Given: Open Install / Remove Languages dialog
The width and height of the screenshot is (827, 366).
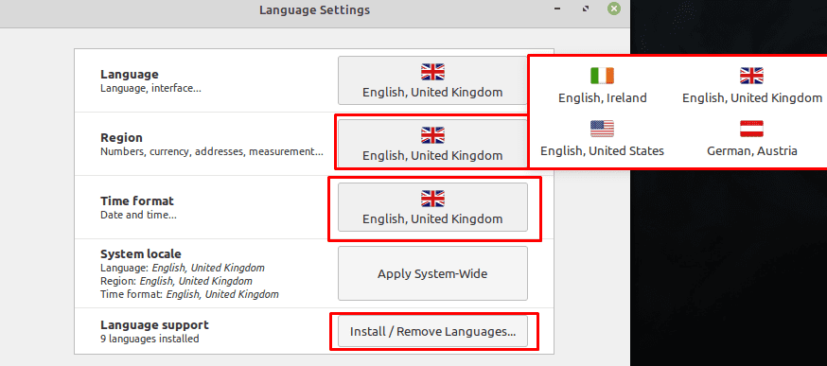Looking at the screenshot, I should [432, 332].
